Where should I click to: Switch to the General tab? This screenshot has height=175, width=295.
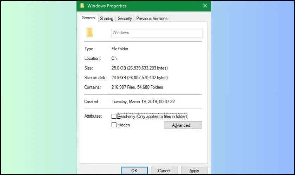88,18
